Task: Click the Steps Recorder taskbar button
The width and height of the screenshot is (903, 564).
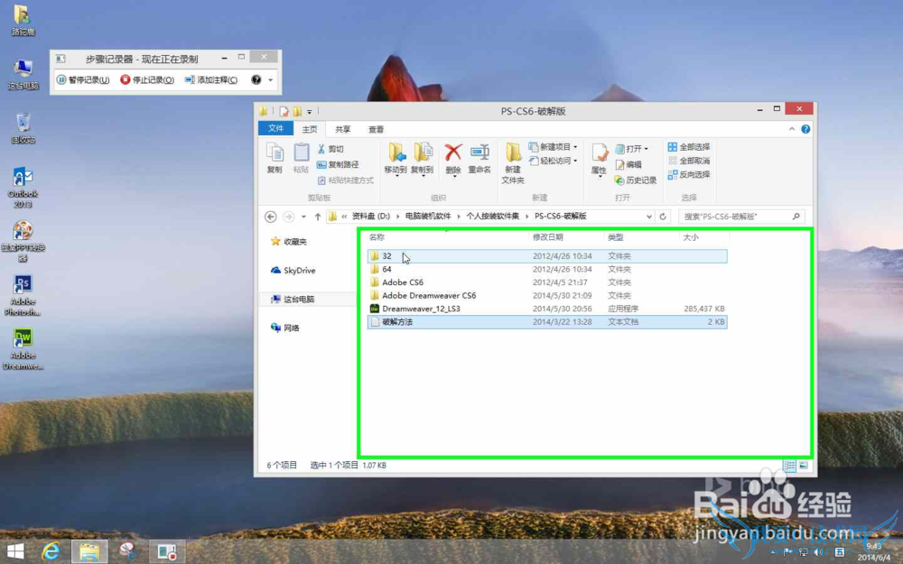Action: pos(168,551)
